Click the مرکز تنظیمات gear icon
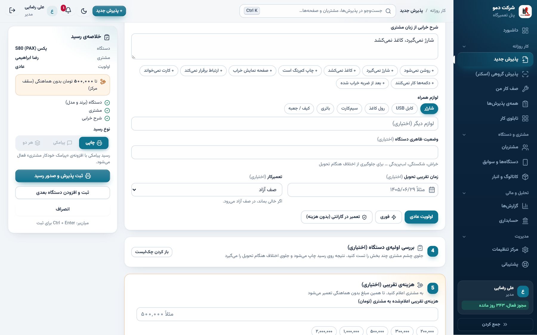Viewport: 537px width, 335px height. (525, 250)
